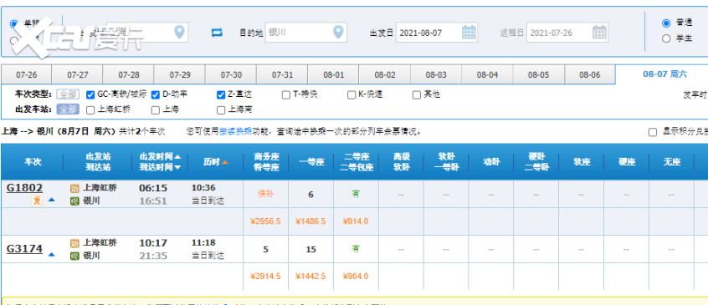Click G3174 上海虹桥 origin station icon
The width and height of the screenshot is (708, 305).
pos(74,243)
